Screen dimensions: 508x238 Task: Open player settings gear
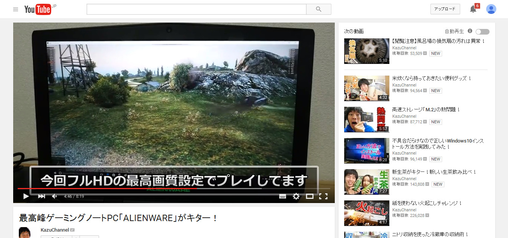click(x=296, y=196)
